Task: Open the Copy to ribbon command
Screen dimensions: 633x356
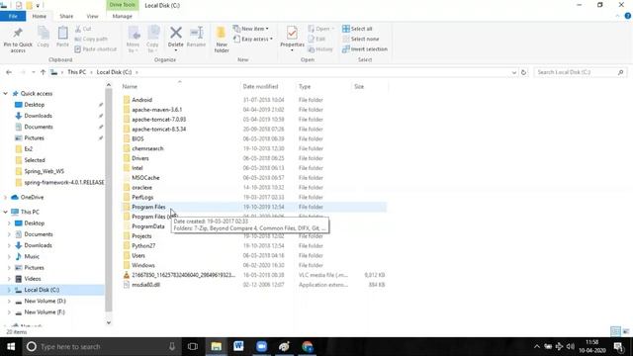Action: [x=152, y=40]
